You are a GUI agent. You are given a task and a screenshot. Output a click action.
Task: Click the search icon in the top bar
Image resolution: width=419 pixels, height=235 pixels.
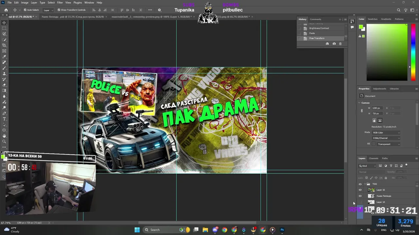tap(398, 10)
